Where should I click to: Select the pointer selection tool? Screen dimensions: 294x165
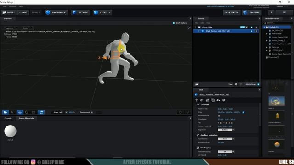coord(12,112)
